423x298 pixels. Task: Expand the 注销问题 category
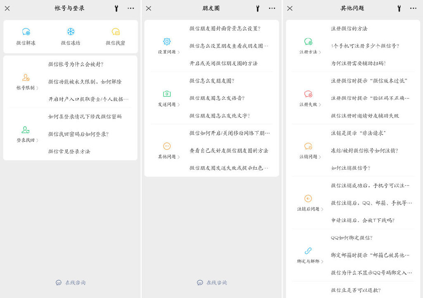310,157
